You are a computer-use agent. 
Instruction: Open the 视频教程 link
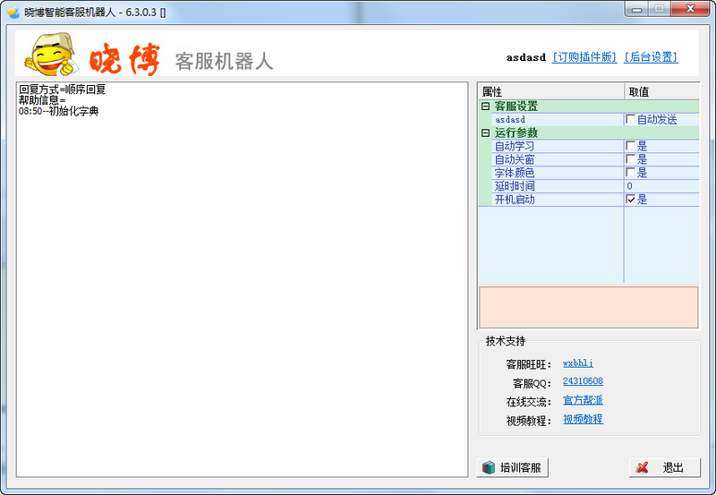click(x=583, y=419)
